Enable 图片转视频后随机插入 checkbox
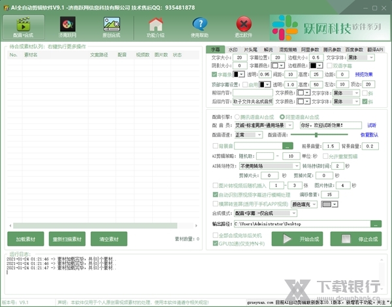Screen dimensions: 392x307 tap(215, 186)
